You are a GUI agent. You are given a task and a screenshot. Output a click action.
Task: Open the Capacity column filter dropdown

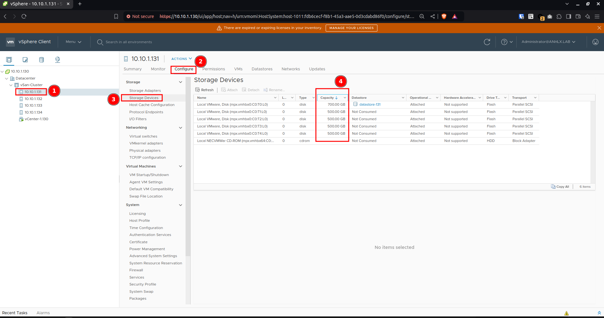pyautogui.click(x=345, y=98)
